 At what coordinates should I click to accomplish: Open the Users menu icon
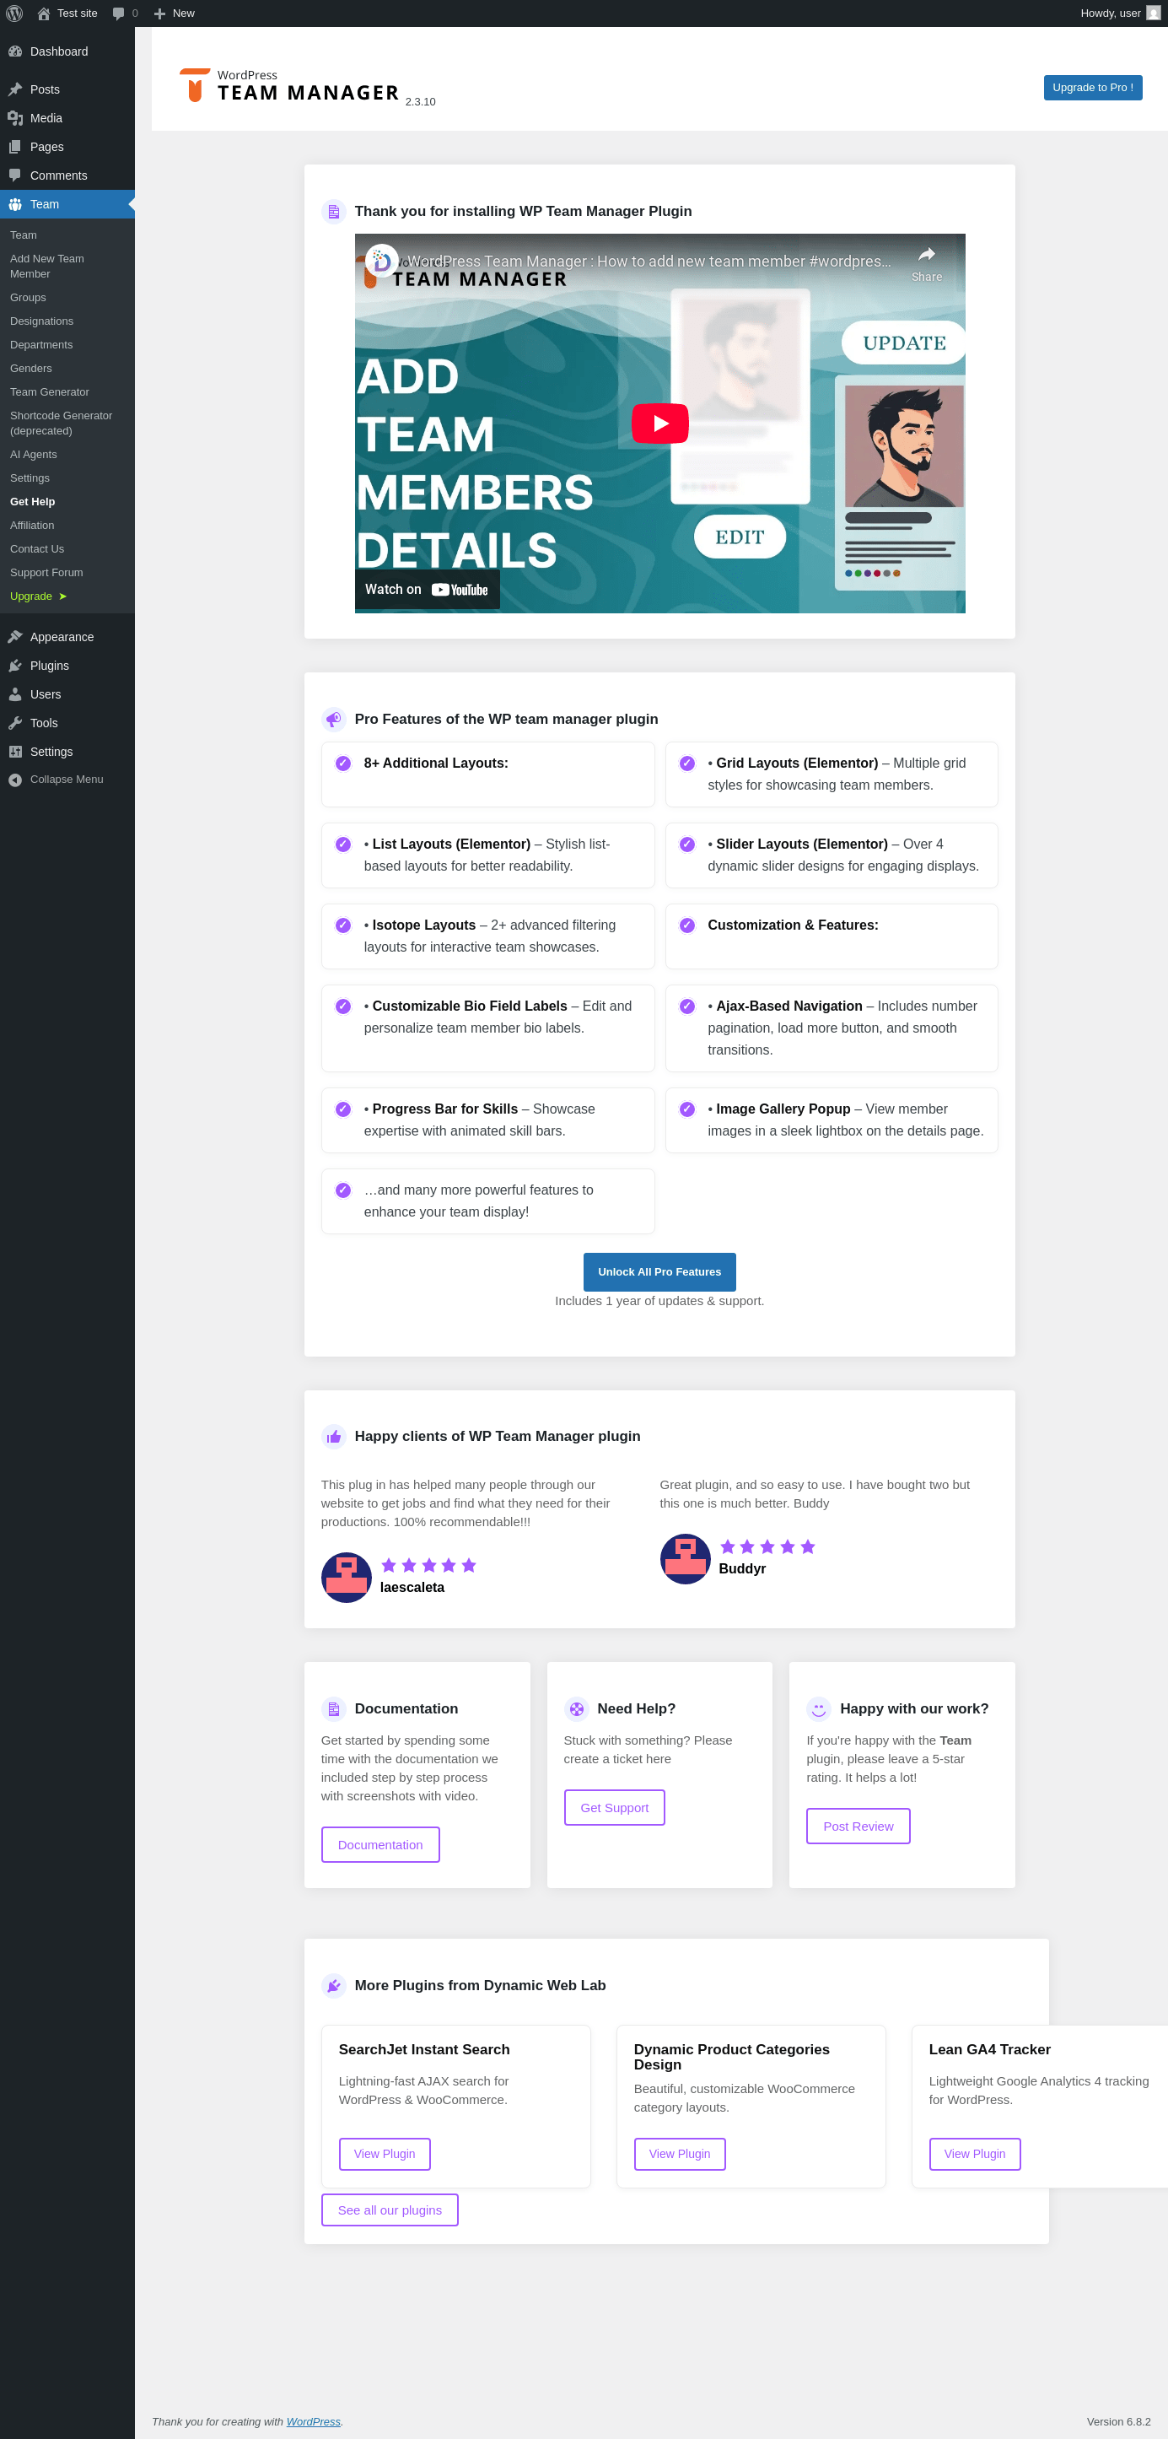pos(15,694)
